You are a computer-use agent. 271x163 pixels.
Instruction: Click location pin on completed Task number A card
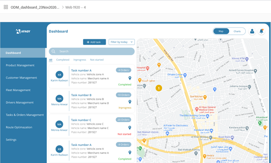130,78
